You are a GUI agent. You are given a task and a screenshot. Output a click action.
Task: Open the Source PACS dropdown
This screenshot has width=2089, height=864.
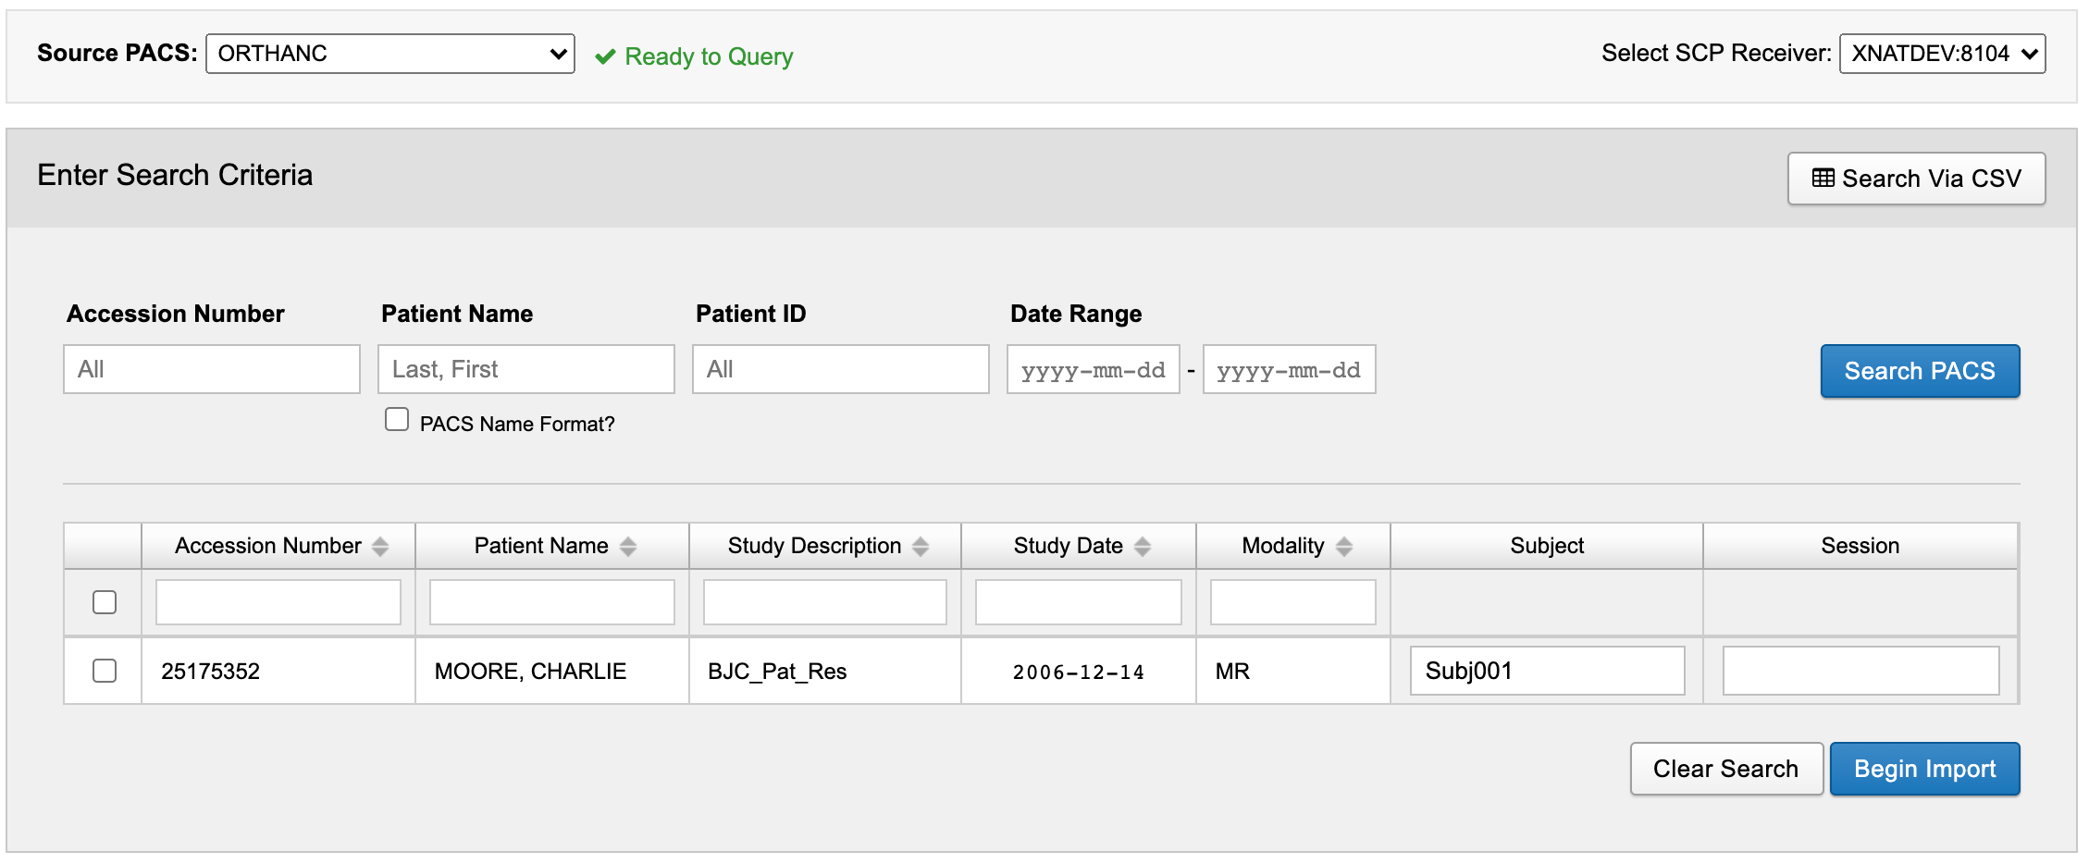(389, 54)
